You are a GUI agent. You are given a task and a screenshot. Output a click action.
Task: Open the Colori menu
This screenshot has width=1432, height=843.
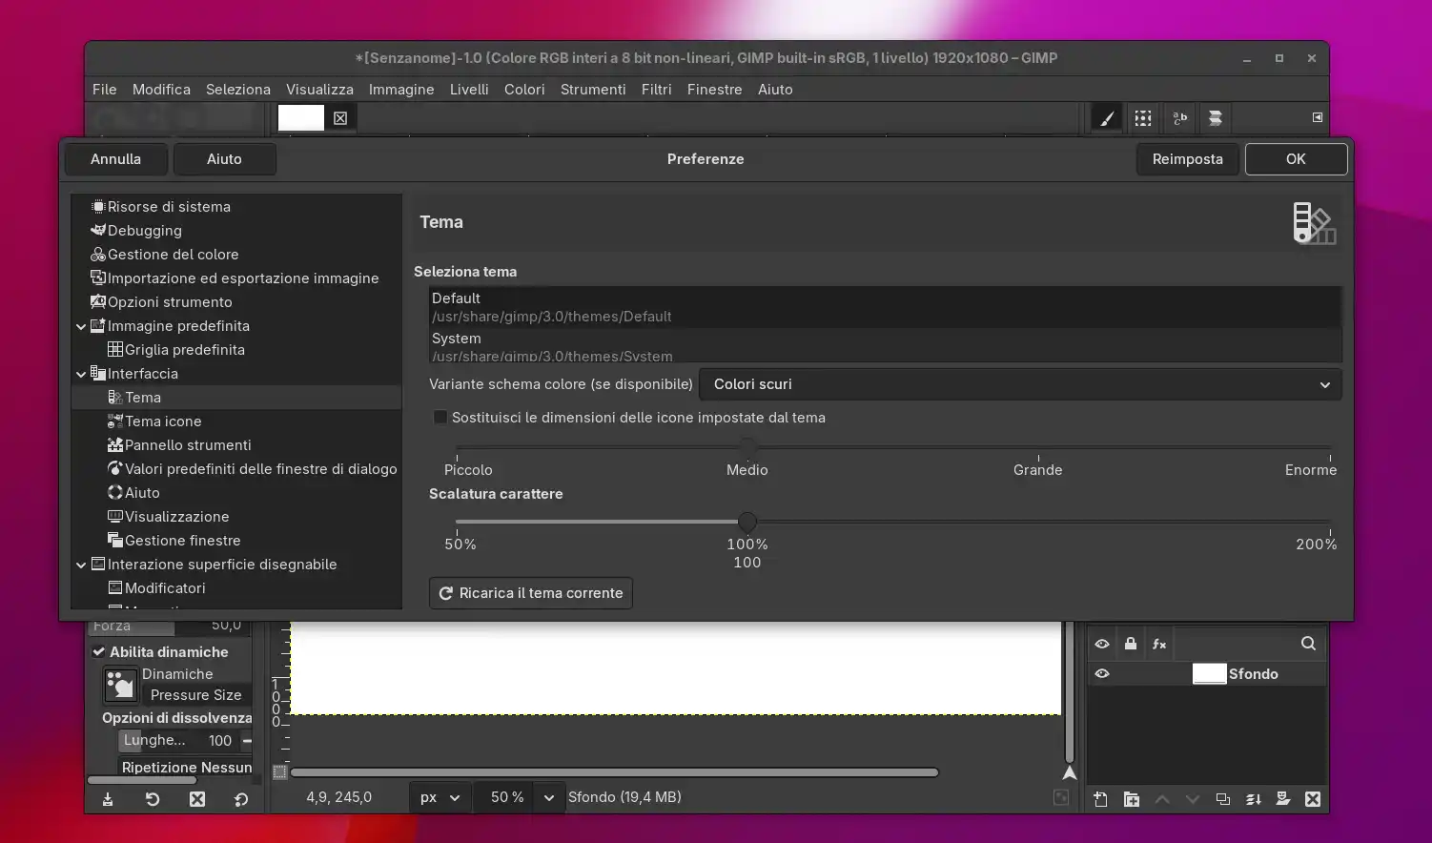524,90
